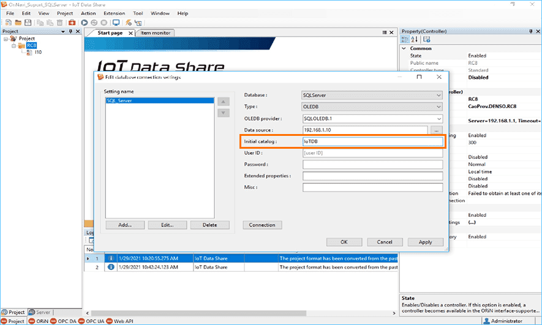Click the ORiN status indicator
This screenshot has width=542, height=325.
pyautogui.click(x=39, y=321)
